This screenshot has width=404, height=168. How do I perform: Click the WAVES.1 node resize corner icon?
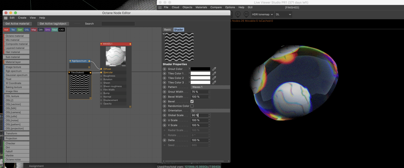130,106
